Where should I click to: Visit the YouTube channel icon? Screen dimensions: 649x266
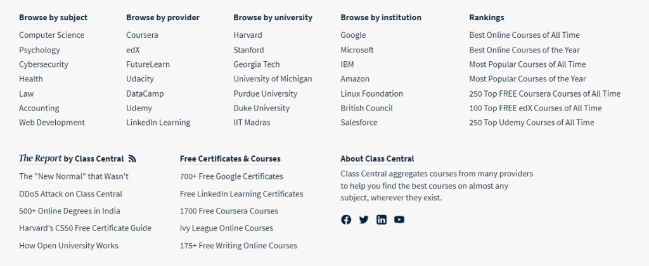coord(399,220)
